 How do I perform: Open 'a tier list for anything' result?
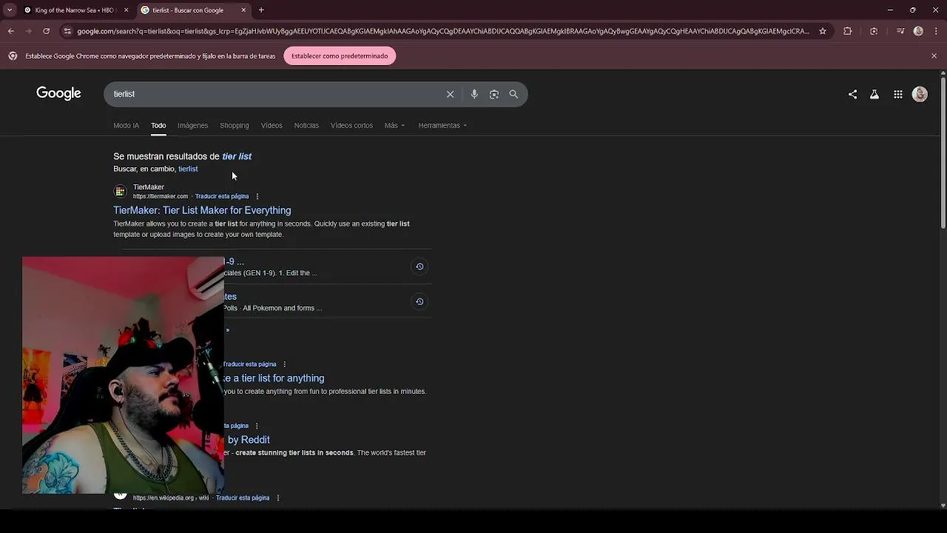point(274,378)
